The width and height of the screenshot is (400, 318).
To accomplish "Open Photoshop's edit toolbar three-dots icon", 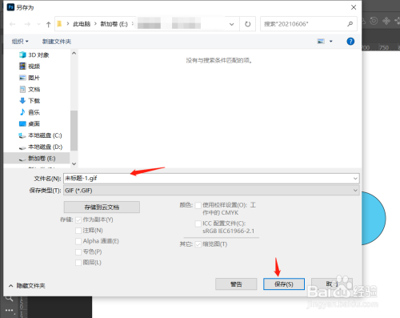I will click(9, 310).
